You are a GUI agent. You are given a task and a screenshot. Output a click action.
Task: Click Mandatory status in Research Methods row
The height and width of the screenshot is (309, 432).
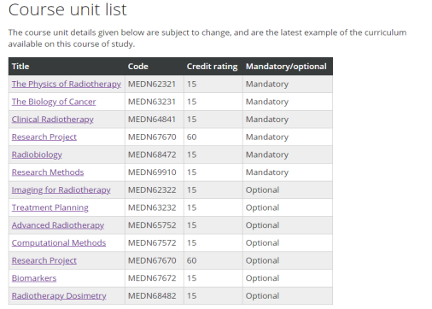(x=267, y=172)
